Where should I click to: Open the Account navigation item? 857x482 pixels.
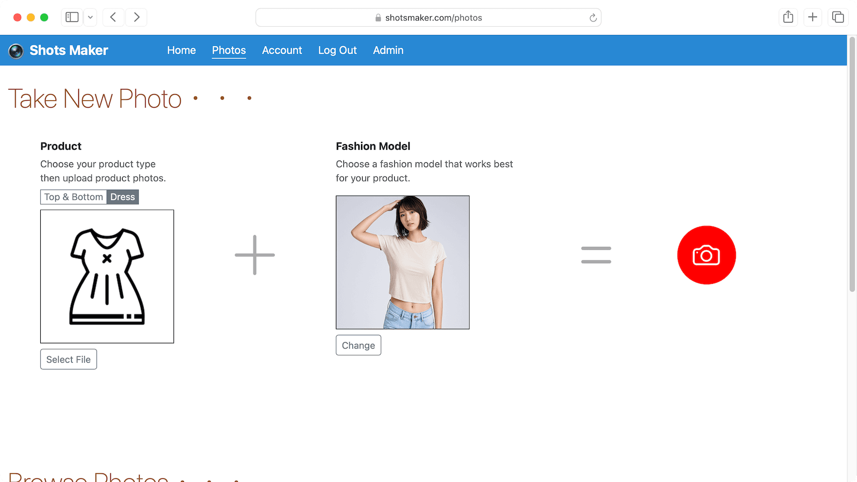[x=282, y=50]
